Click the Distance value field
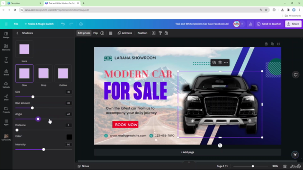Image resolution: width=303 pixels, height=170 pixels. [68, 125]
